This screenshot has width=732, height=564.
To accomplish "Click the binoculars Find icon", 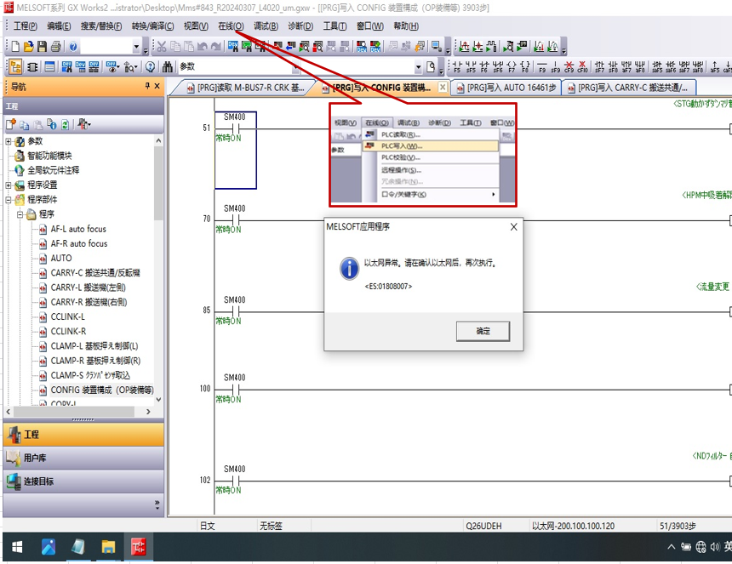I will tap(168, 66).
